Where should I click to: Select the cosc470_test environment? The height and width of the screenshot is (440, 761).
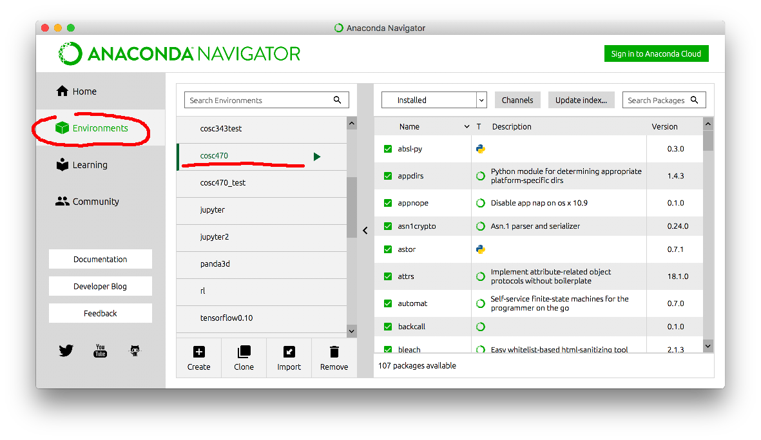click(262, 183)
